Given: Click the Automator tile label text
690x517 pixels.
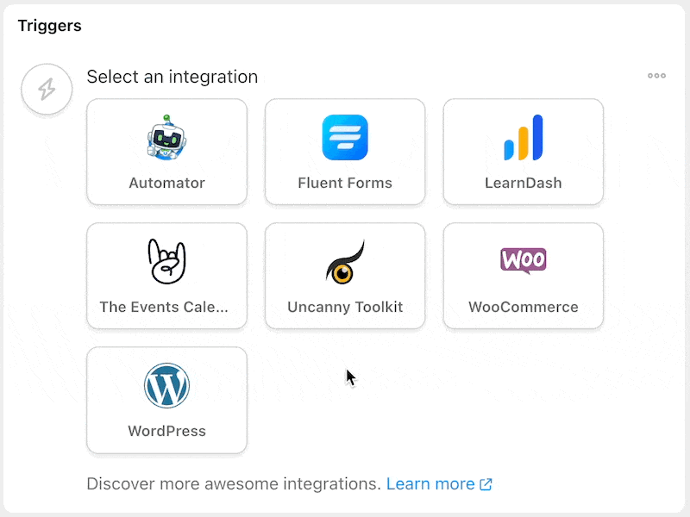Looking at the screenshot, I should point(166,183).
